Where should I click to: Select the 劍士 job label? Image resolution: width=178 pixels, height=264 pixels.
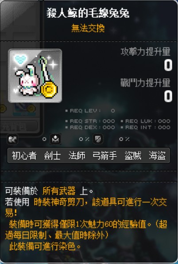52,155
